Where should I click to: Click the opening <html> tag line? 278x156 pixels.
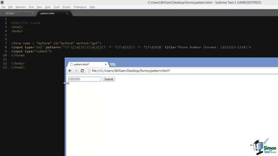pyautogui.click(x=17, y=27)
